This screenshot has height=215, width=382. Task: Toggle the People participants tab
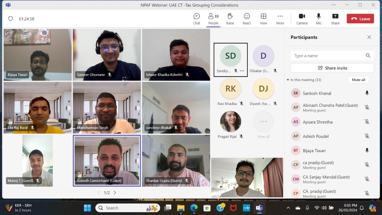213,19
